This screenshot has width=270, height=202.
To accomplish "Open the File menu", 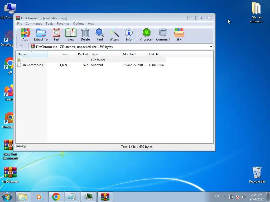I will point(20,24).
